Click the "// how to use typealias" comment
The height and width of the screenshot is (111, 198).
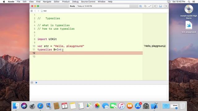click(x=56, y=29)
